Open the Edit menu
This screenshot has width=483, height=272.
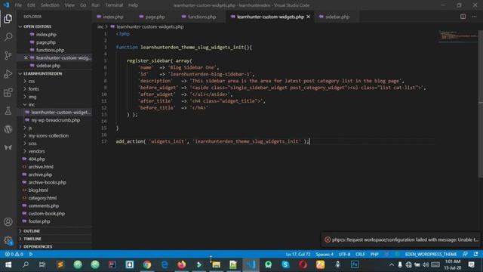pos(31,5)
